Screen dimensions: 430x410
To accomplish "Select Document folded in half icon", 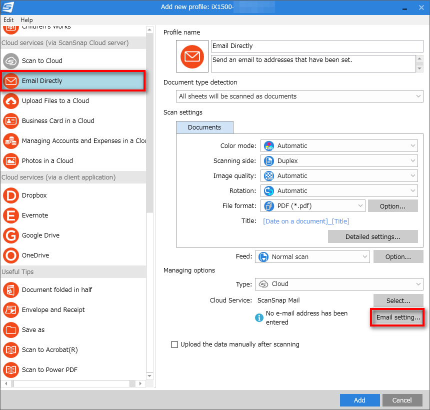I will (11, 290).
